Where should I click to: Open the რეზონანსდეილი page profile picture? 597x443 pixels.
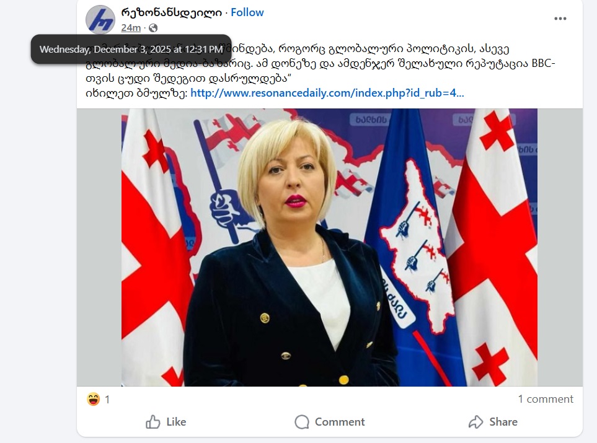coord(100,19)
